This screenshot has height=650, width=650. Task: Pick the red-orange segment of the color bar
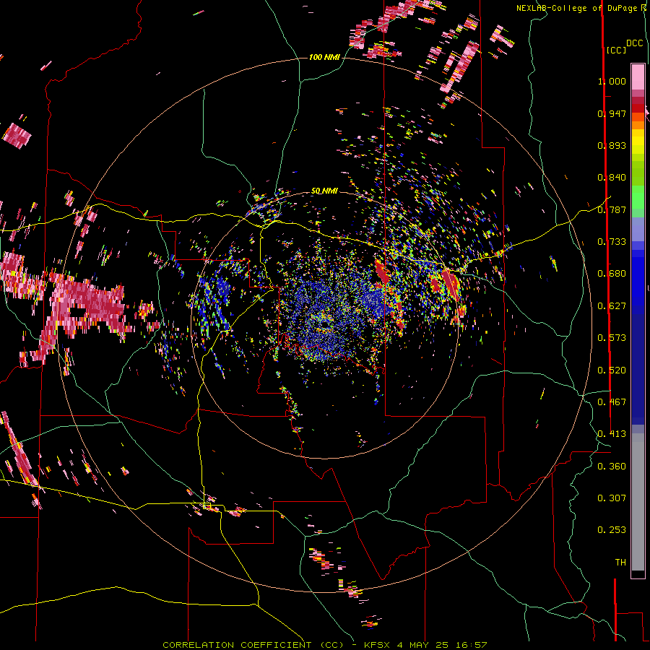638,117
